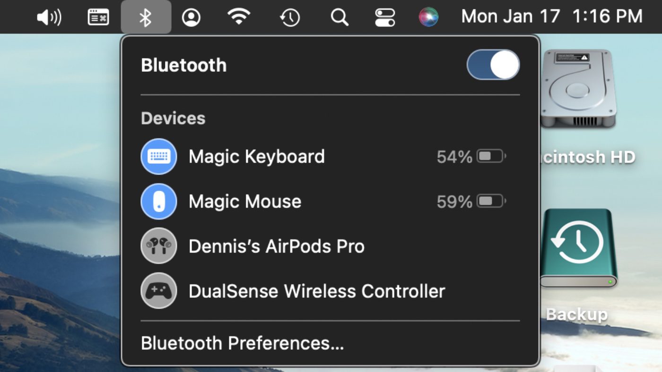Screen dimensions: 662x372
Task: Open Bluetooth Preferences…
Action: (242, 343)
